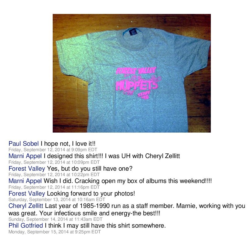
Task: Click the comment mentioning UH with Cheryl Zellitt
Action: 112,156
